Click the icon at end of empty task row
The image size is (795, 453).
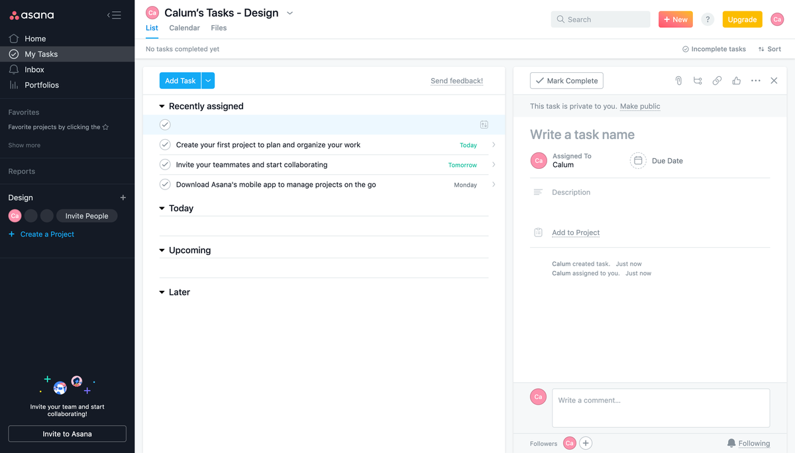(x=484, y=125)
